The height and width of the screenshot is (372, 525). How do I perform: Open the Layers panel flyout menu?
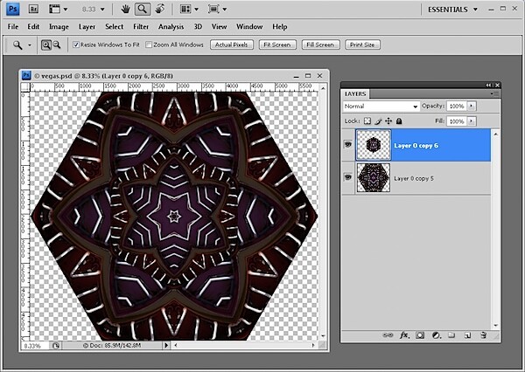pyautogui.click(x=494, y=94)
